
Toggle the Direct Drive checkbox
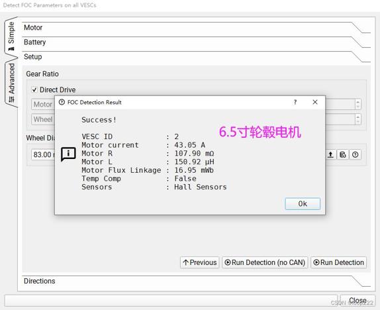[34, 90]
